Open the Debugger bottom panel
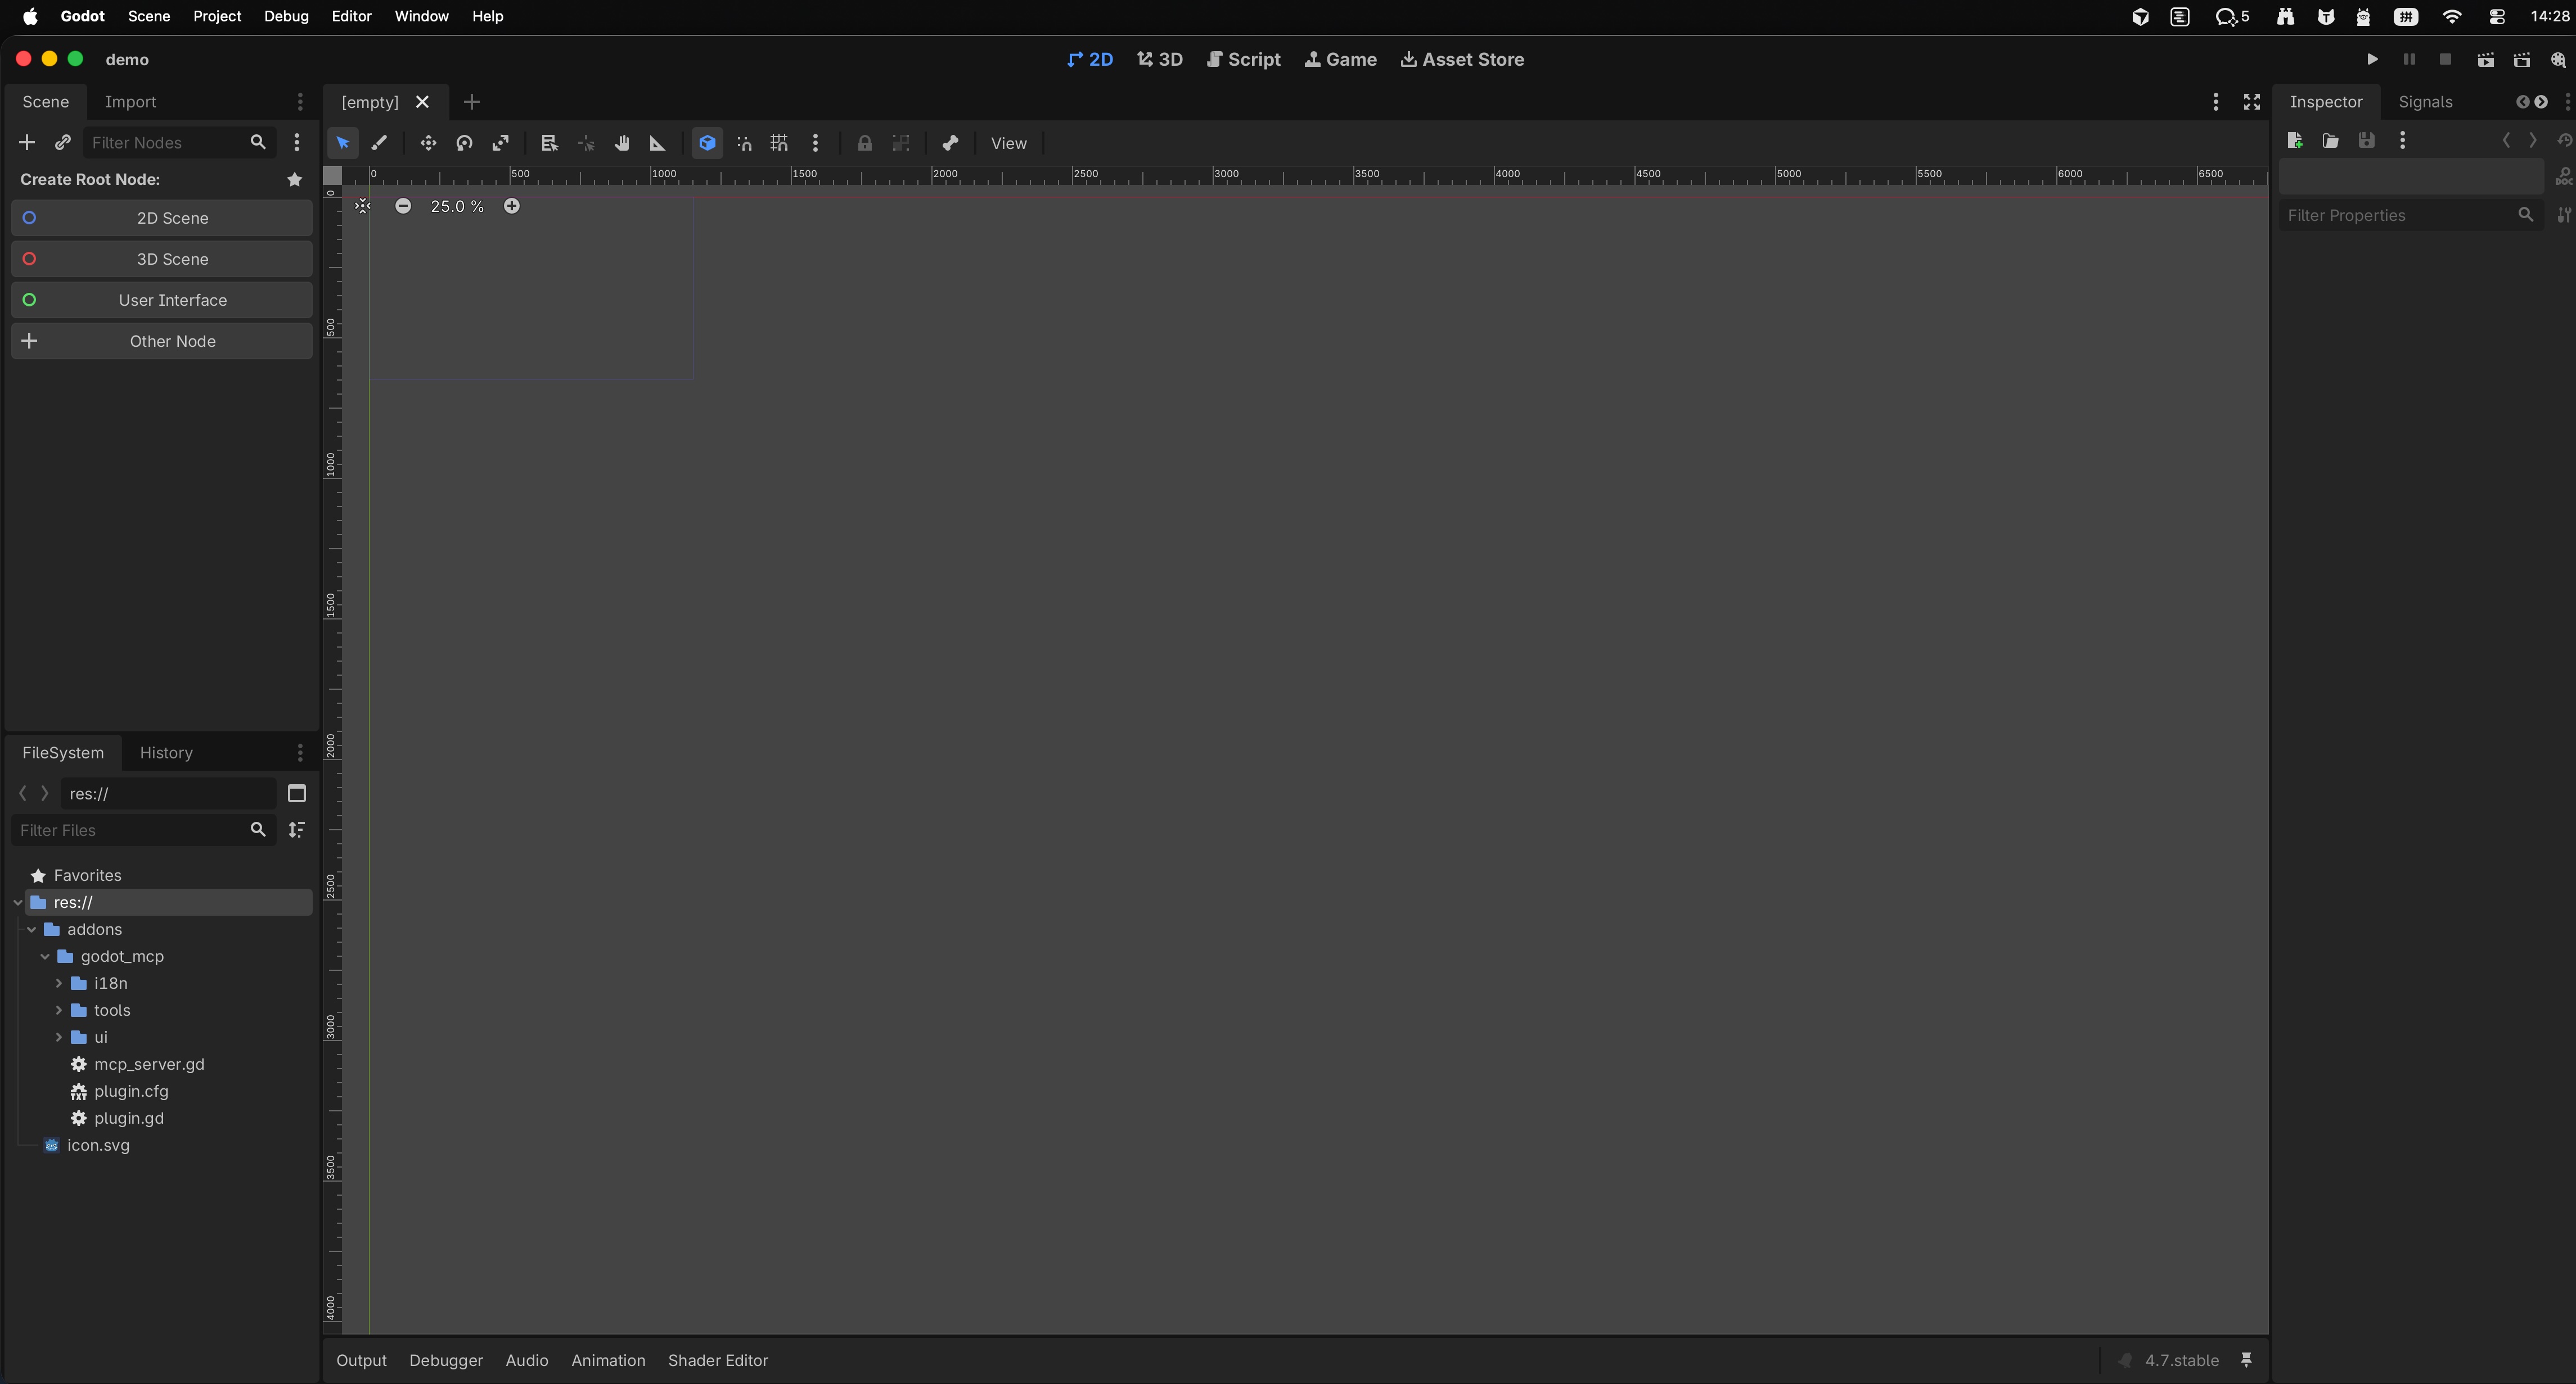Screen dimensions: 2576x1384 click(x=446, y=1360)
